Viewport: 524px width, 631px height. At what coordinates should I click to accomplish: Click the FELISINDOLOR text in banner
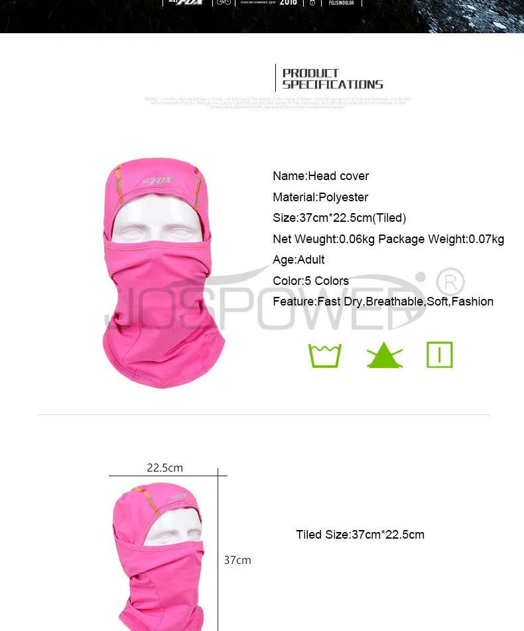pyautogui.click(x=341, y=3)
